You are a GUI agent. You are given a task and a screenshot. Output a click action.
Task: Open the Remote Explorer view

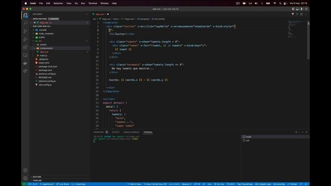click(x=25, y=55)
